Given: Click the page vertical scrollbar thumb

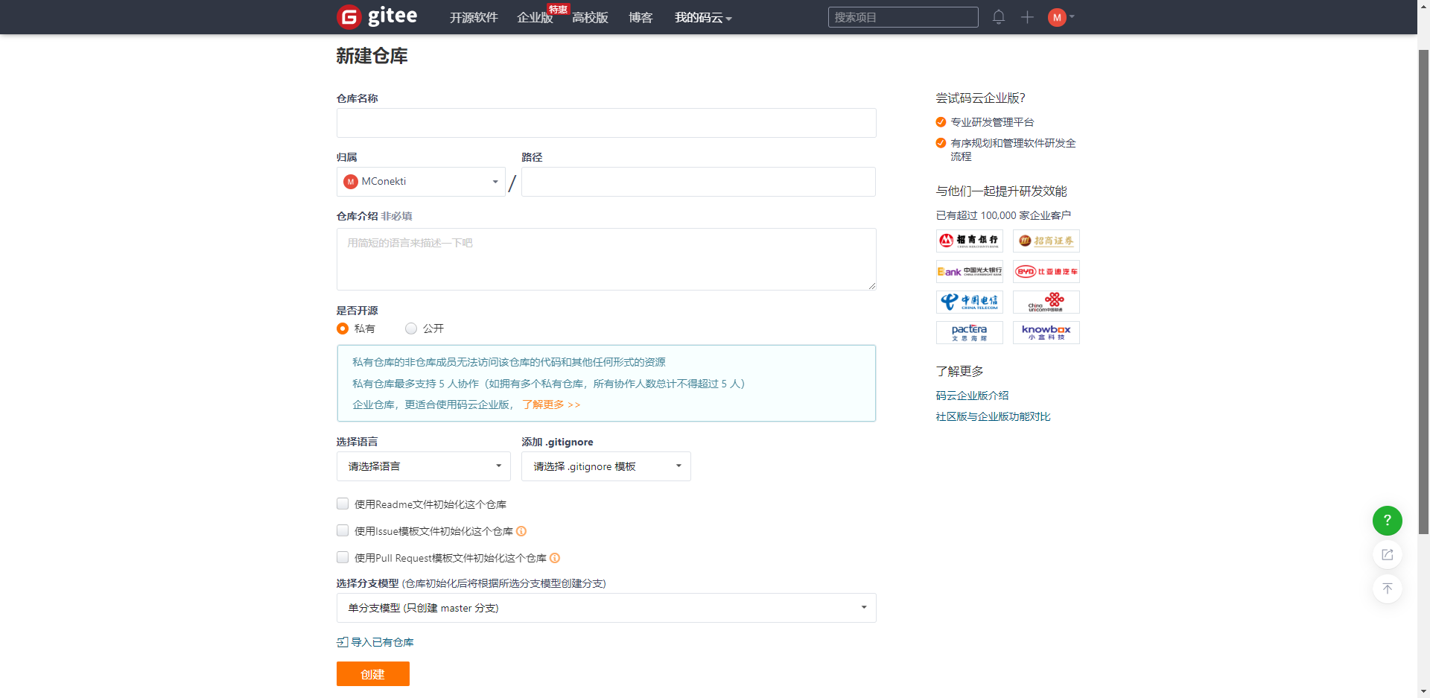Looking at the screenshot, I should point(1423,291).
